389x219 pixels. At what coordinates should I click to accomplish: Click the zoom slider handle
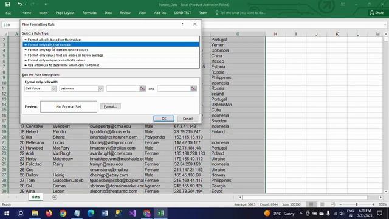pyautogui.click(x=357, y=204)
